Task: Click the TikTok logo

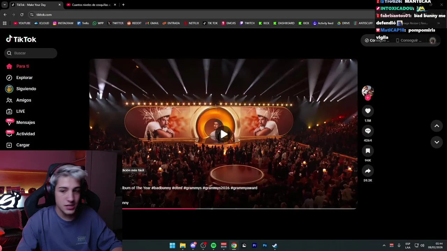Action: 21,39
